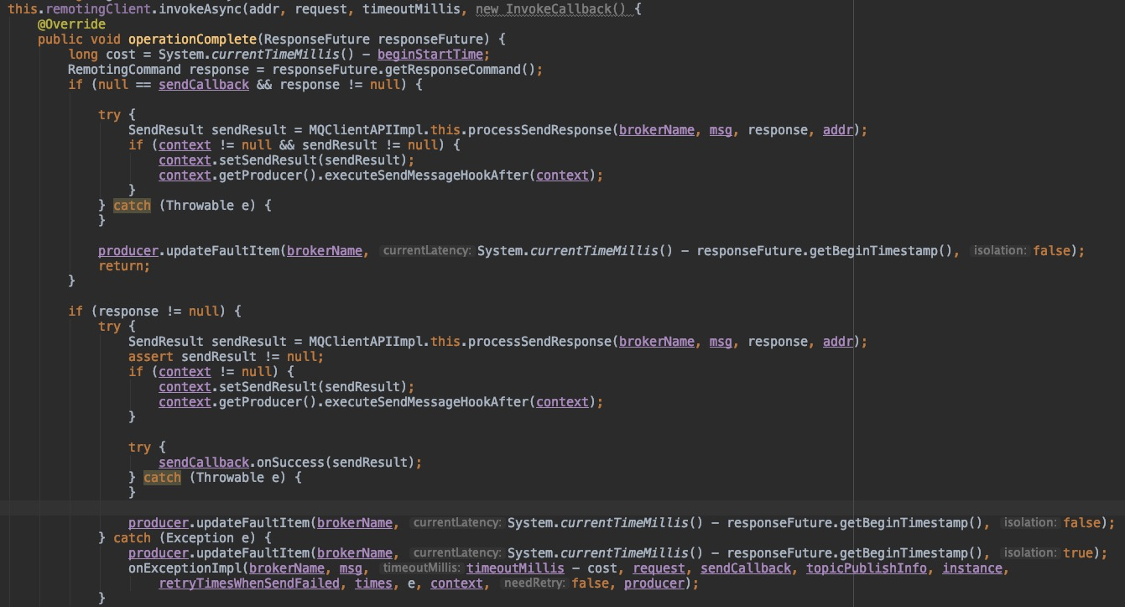Click the instance argument
1125x607 pixels.
(x=972, y=568)
